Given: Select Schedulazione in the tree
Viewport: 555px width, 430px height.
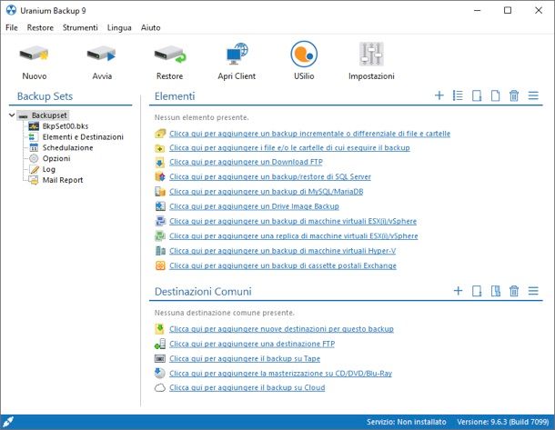Looking at the screenshot, I should 67,147.
